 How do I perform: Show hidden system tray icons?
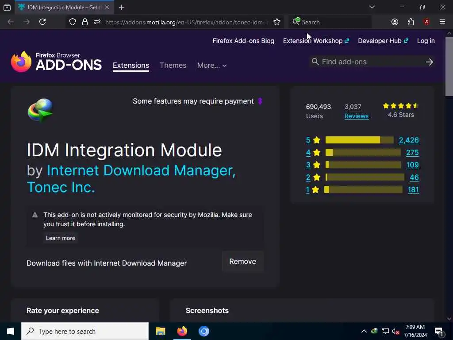364,331
